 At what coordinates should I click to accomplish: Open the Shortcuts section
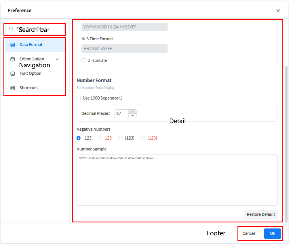28,88
